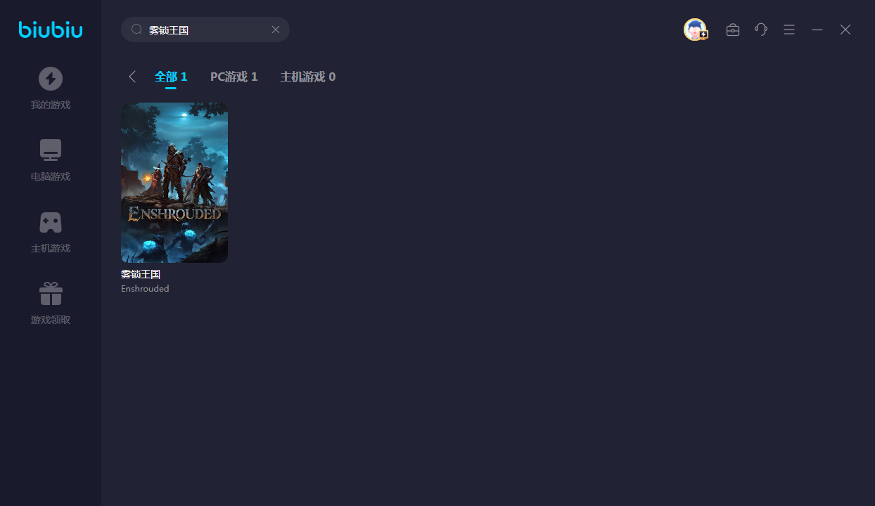Switch to the 全部 1 tab

(x=171, y=77)
